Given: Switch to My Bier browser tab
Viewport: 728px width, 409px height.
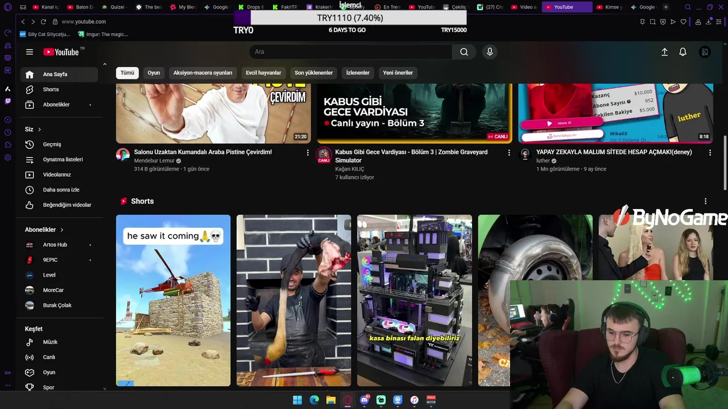Looking at the screenshot, I should coord(183,7).
